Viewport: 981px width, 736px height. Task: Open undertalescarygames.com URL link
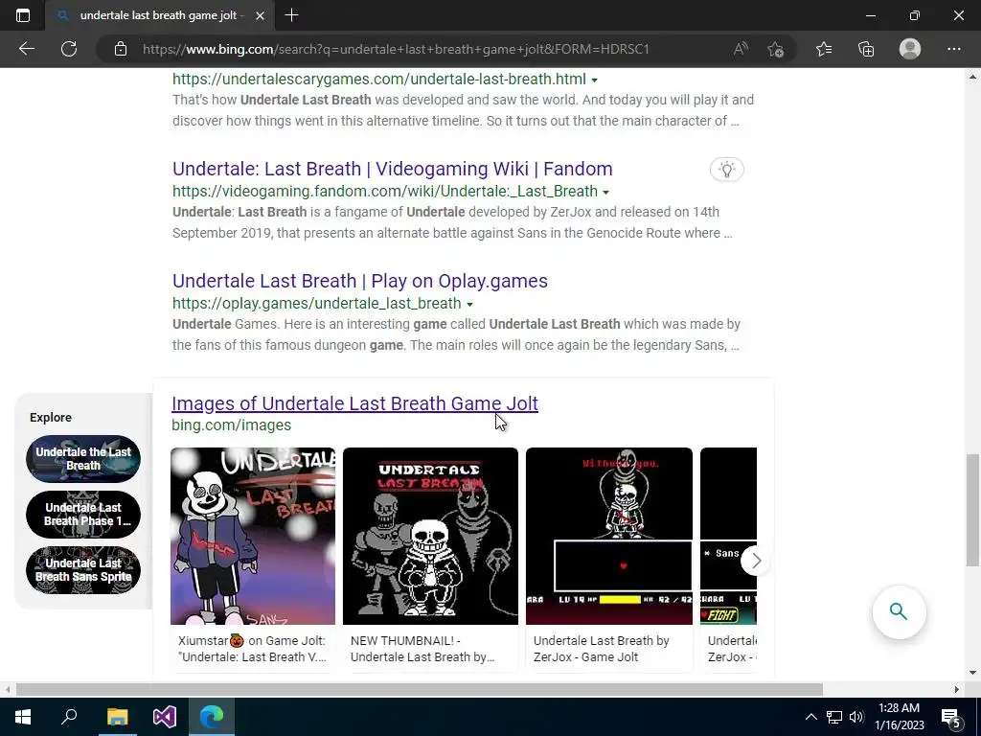click(x=379, y=79)
